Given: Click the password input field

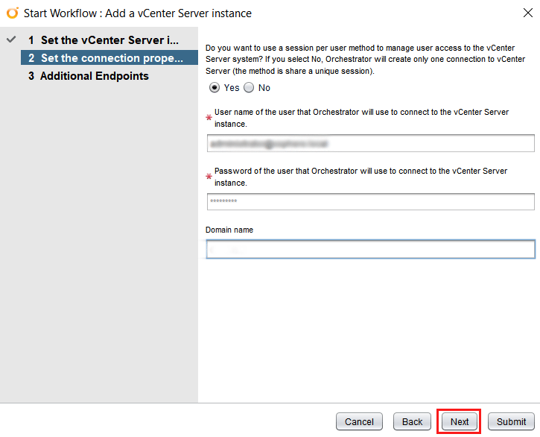Looking at the screenshot, I should point(371,201).
